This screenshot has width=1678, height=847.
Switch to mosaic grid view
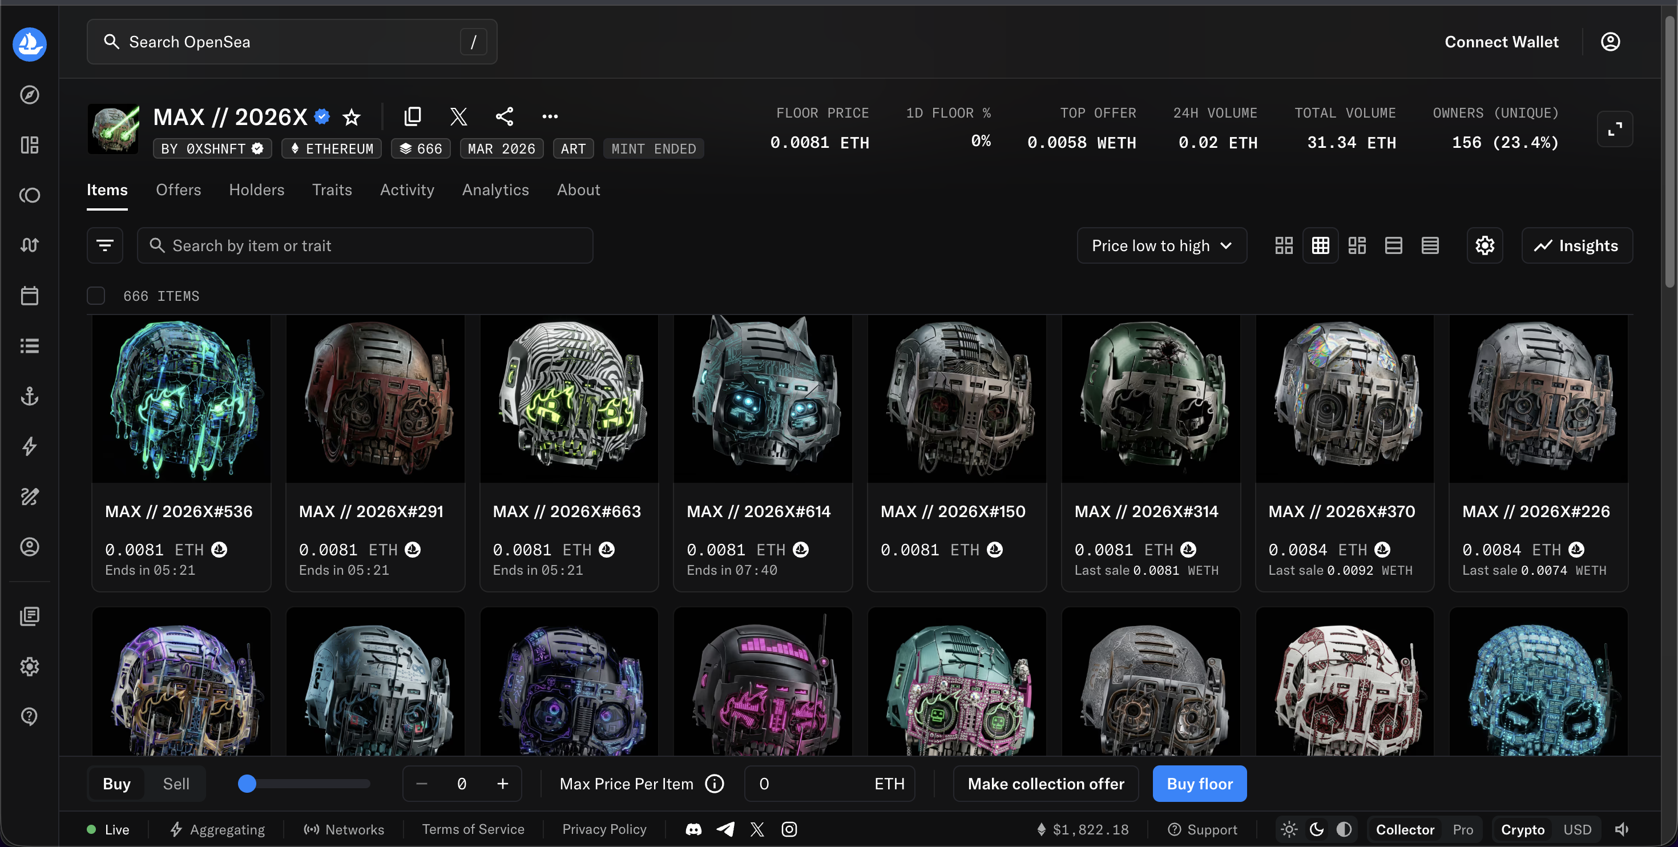click(x=1357, y=245)
